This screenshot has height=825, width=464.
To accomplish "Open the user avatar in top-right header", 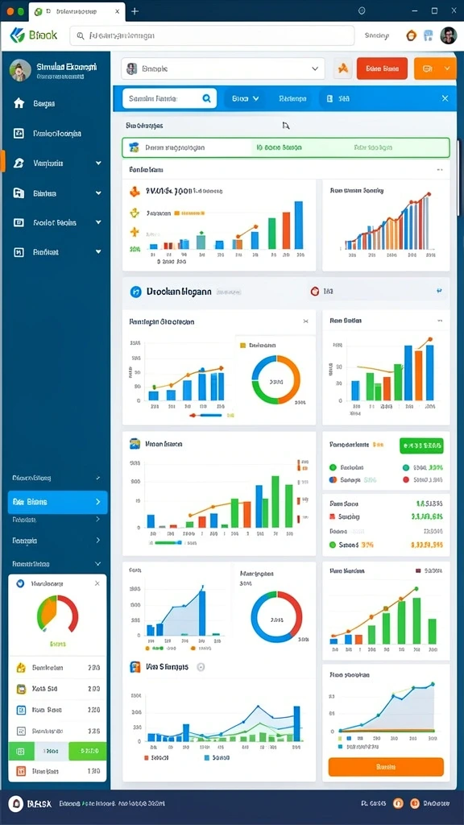I will pos(448,35).
